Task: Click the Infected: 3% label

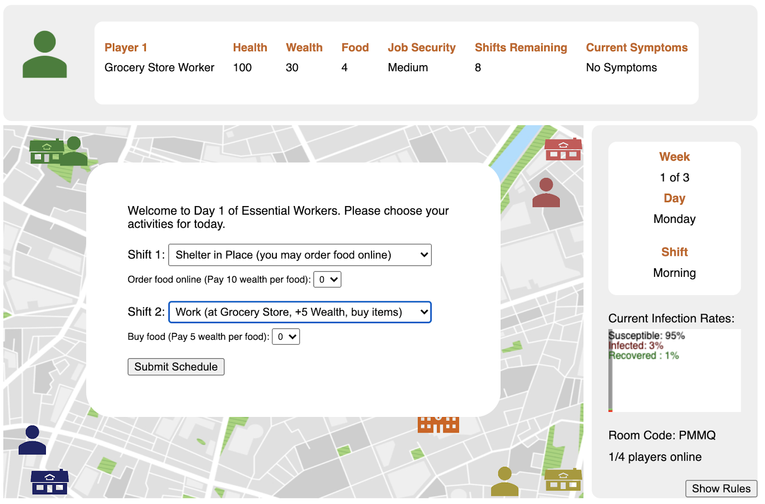Action: (636, 345)
